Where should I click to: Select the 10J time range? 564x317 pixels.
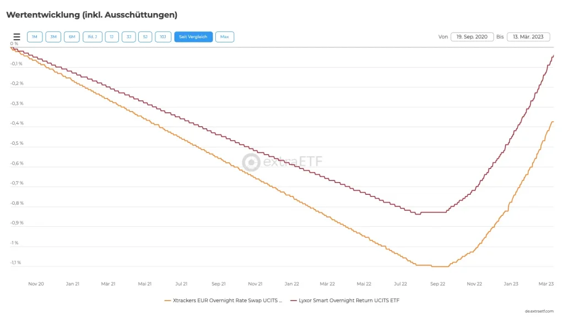coord(163,37)
